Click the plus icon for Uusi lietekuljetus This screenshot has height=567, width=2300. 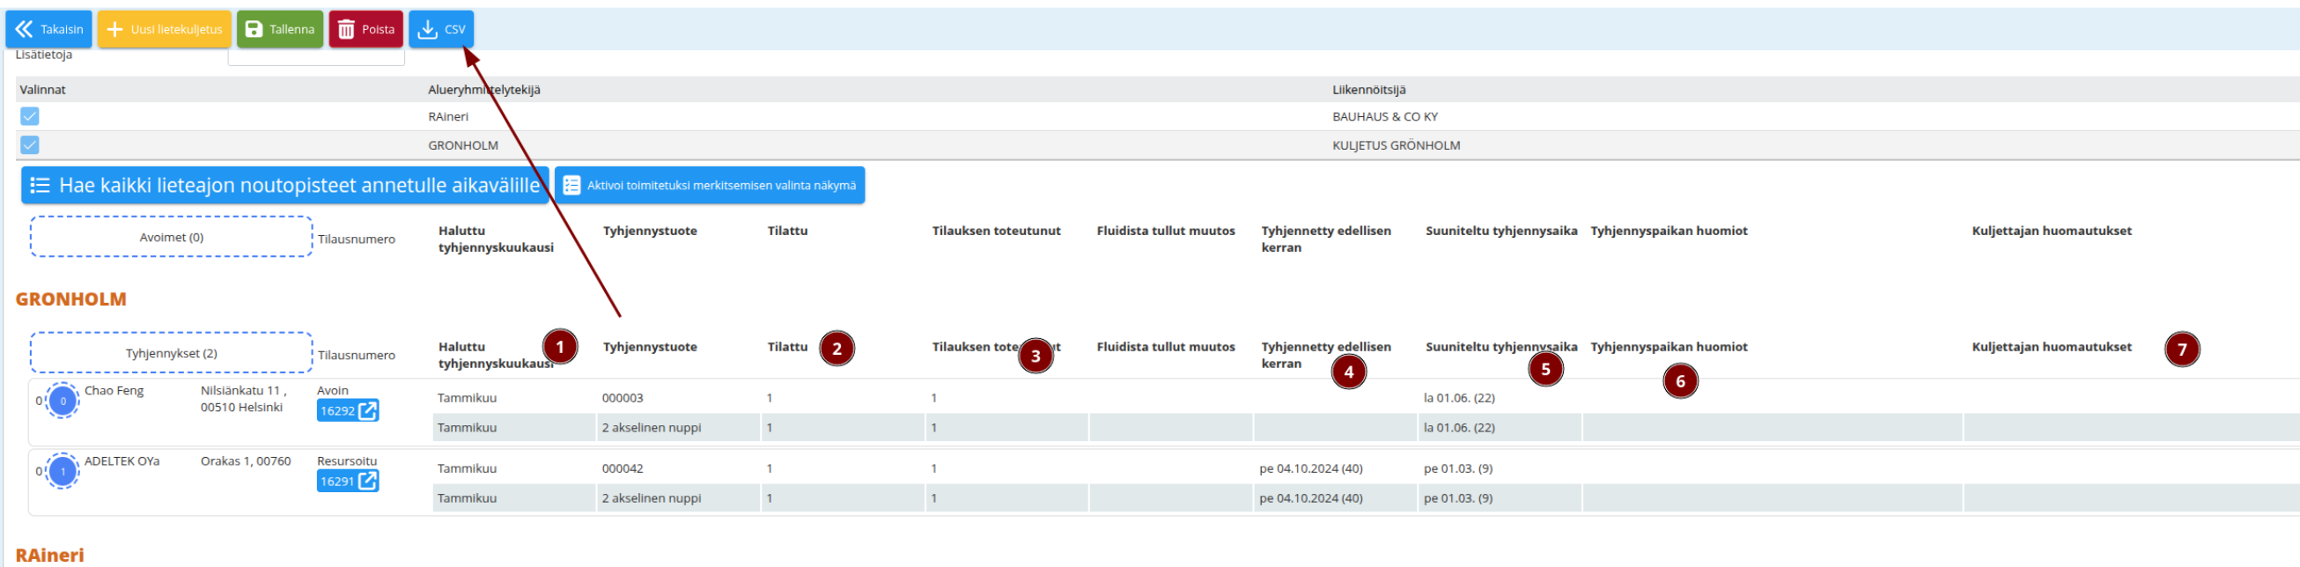coord(114,29)
